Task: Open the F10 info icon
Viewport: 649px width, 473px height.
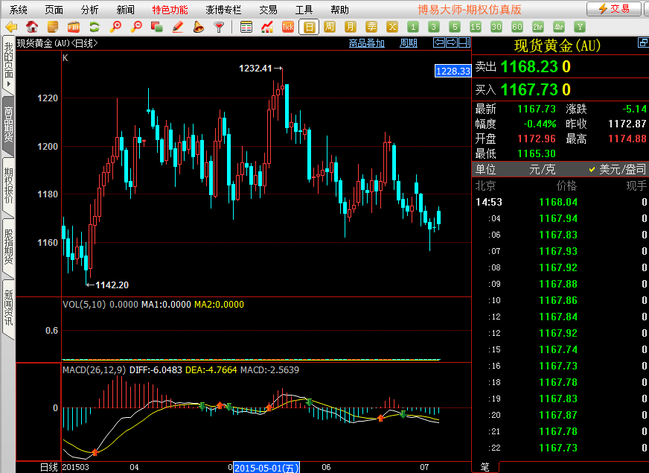Action: tap(74, 27)
